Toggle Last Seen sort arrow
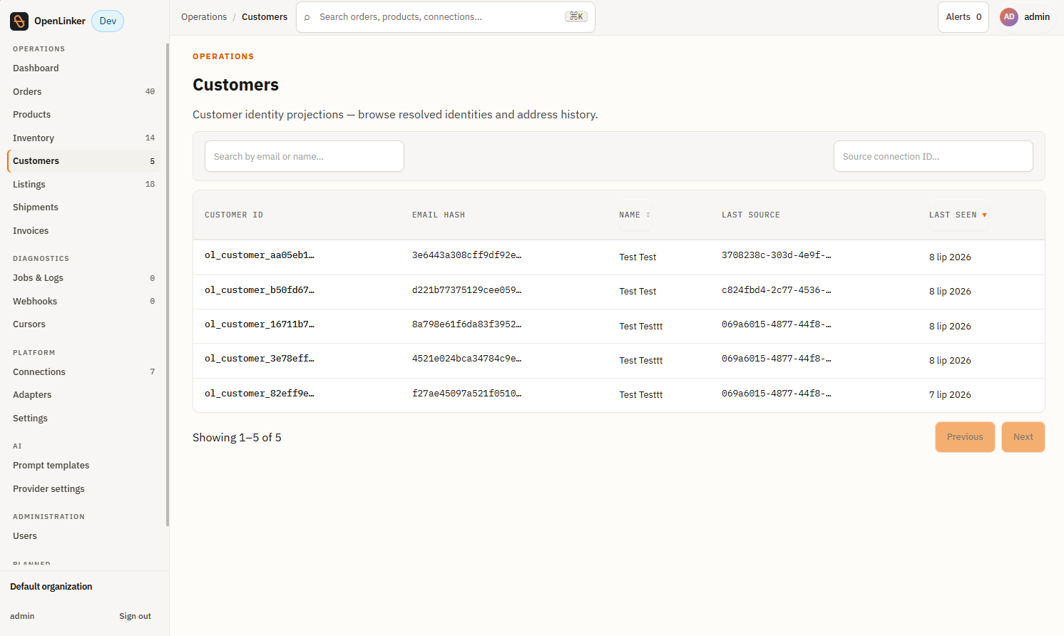The width and height of the screenshot is (1064, 636). pyautogui.click(x=985, y=215)
